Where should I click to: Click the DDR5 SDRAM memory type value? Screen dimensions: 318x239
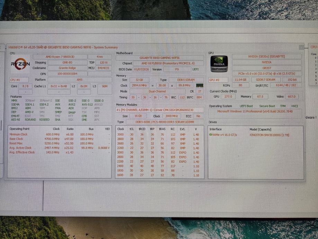(186, 80)
